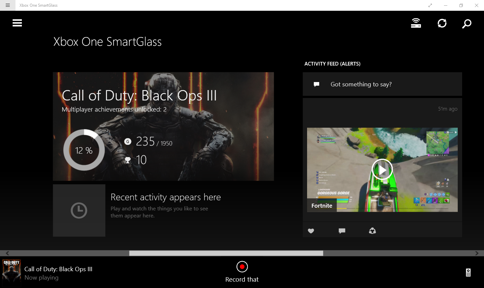This screenshot has height=288, width=484.
Task: Like the Fortnite clip with heart icon
Action: (x=311, y=231)
